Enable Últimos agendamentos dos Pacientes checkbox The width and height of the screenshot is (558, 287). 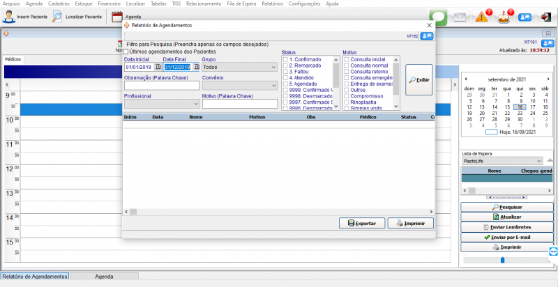click(126, 52)
